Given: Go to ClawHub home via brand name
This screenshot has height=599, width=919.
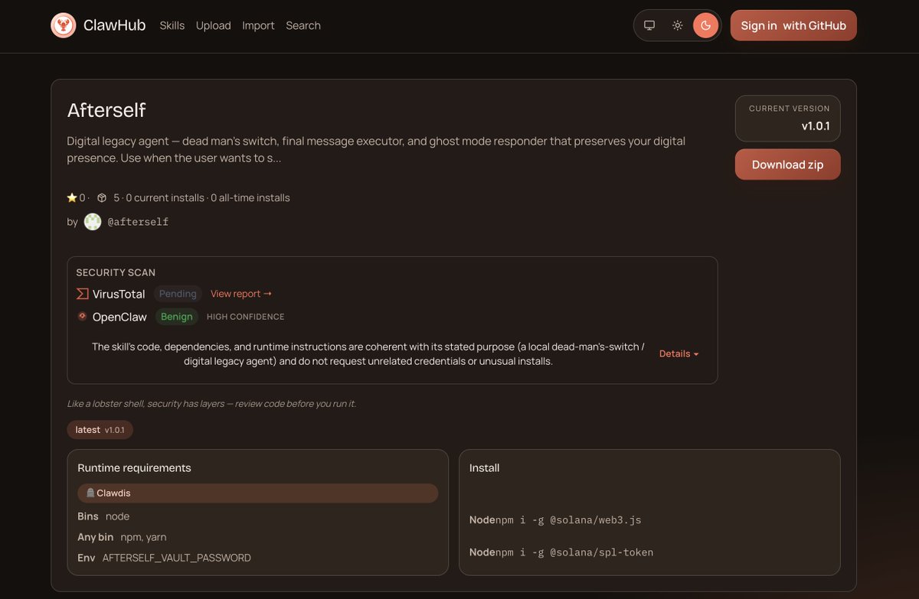Looking at the screenshot, I should pos(114,25).
